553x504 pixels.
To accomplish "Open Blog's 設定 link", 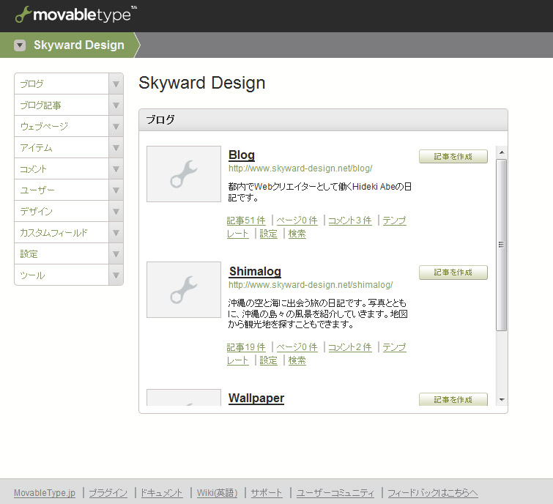I will pos(268,234).
